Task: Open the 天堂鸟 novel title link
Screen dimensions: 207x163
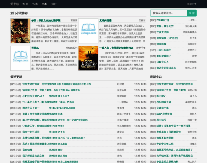Action: point(35,48)
